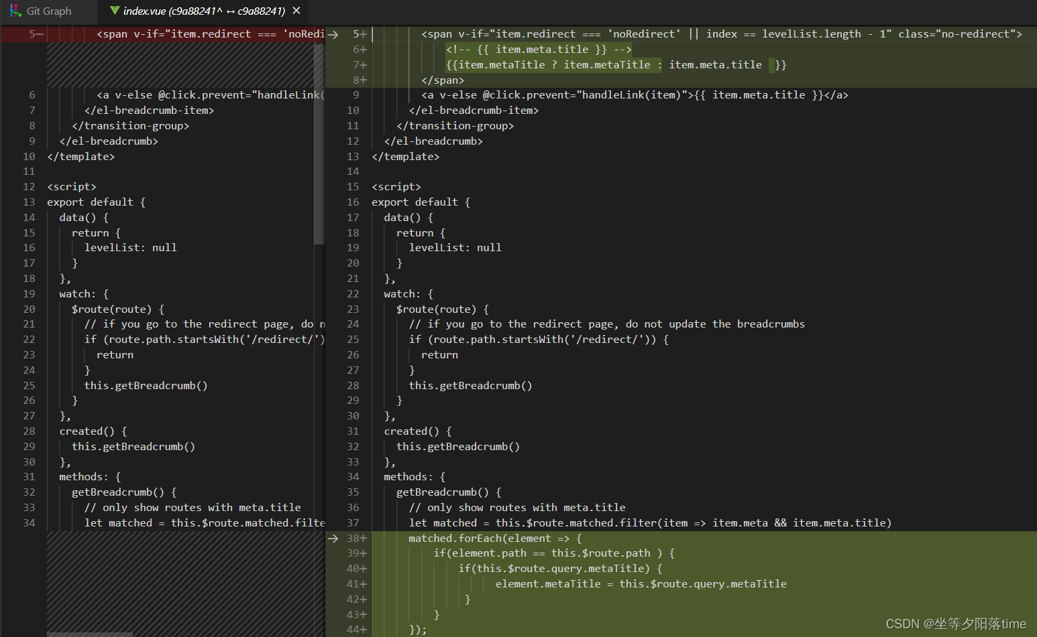
Task: Place cursor on matched.forEach line
Action: click(495, 539)
